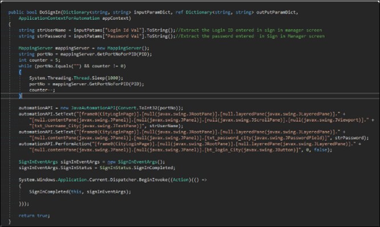Click strPassword in its declaration line
Viewport: 380px width, 227px height.
click(x=51, y=36)
